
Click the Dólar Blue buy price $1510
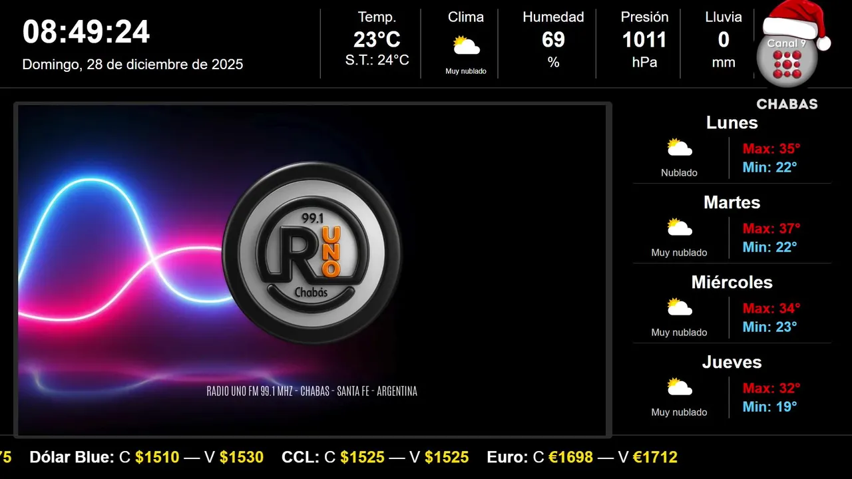(x=157, y=458)
